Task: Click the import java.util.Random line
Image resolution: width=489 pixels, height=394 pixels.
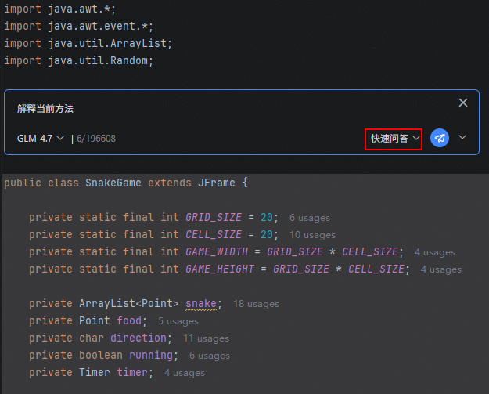Action: click(77, 60)
